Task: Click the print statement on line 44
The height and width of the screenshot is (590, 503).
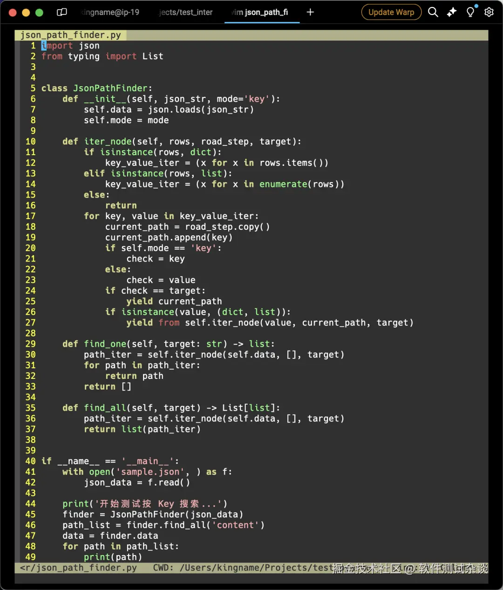Action: (x=145, y=504)
